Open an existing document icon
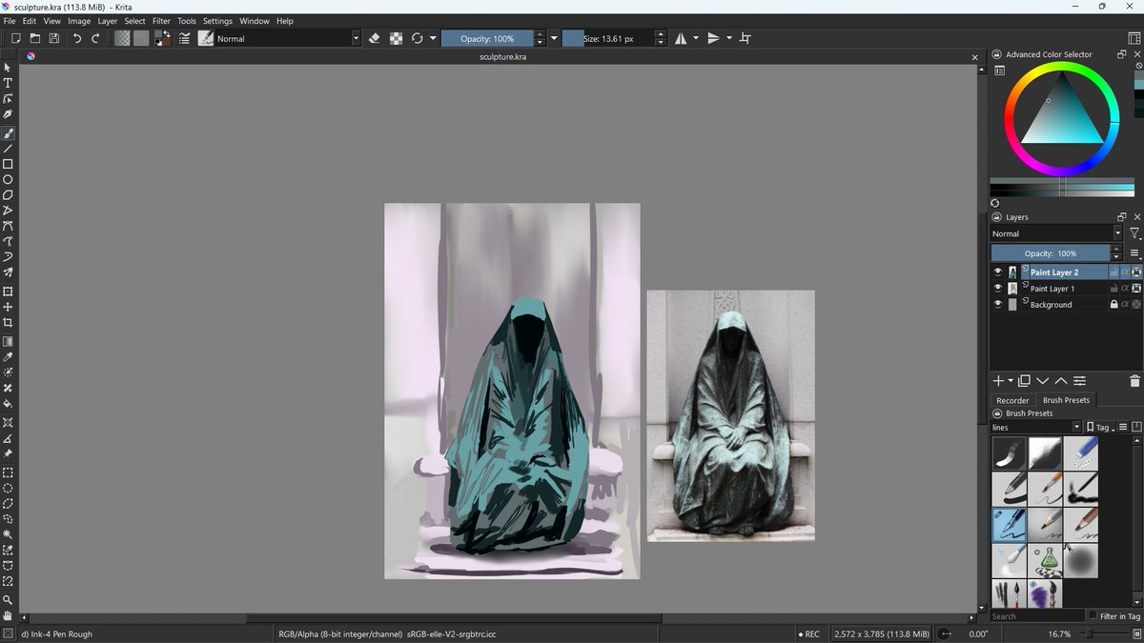This screenshot has height=643, width=1144. (34, 38)
